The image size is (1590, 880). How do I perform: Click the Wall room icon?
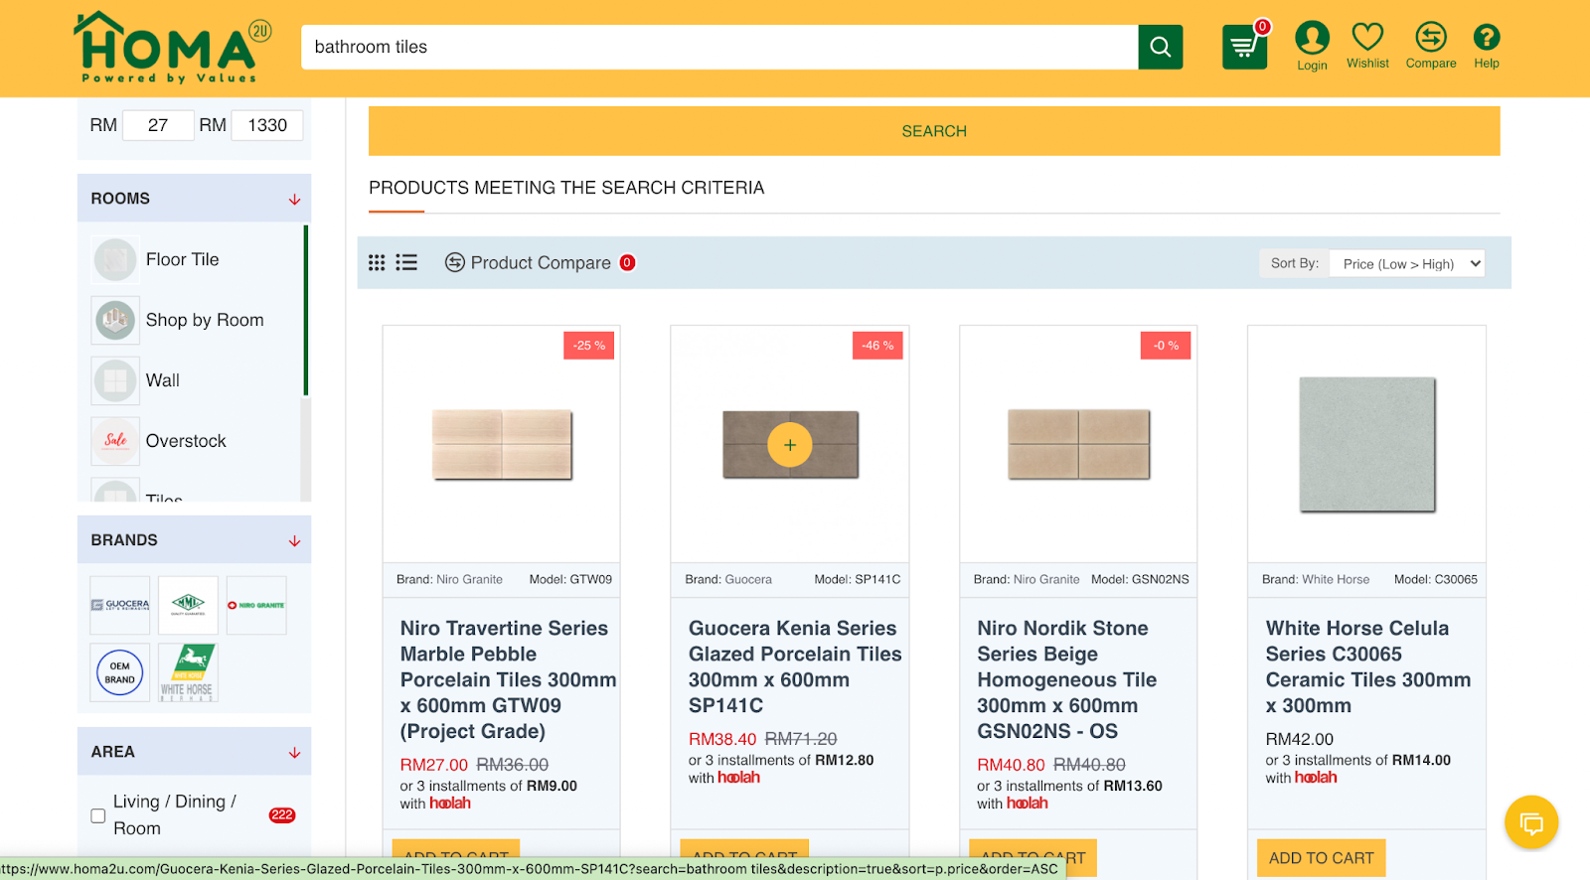(115, 380)
